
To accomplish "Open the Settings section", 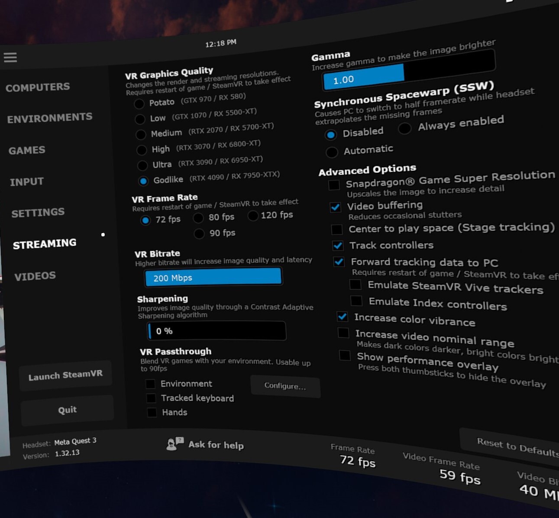I will coord(38,213).
